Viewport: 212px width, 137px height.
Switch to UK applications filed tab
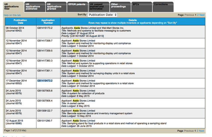[13, 7]
